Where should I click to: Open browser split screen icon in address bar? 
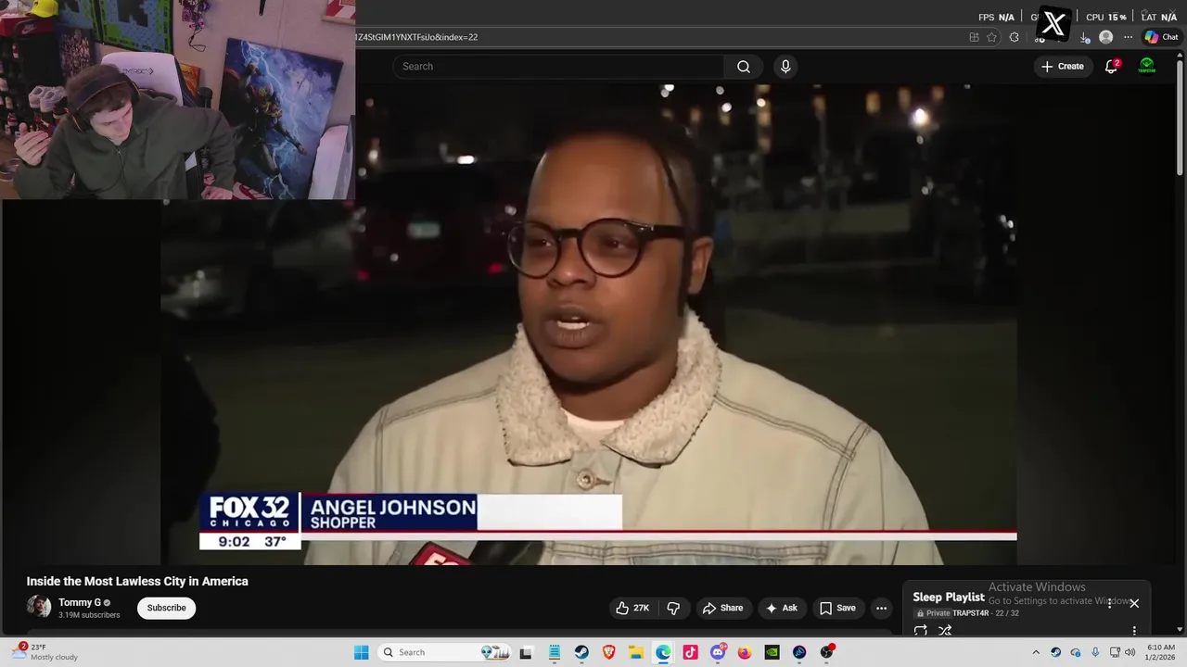pyautogui.click(x=974, y=37)
